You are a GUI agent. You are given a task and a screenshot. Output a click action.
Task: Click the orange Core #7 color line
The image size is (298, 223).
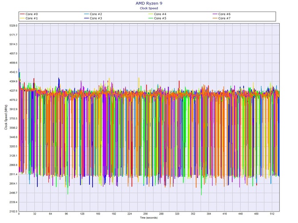point(215,18)
